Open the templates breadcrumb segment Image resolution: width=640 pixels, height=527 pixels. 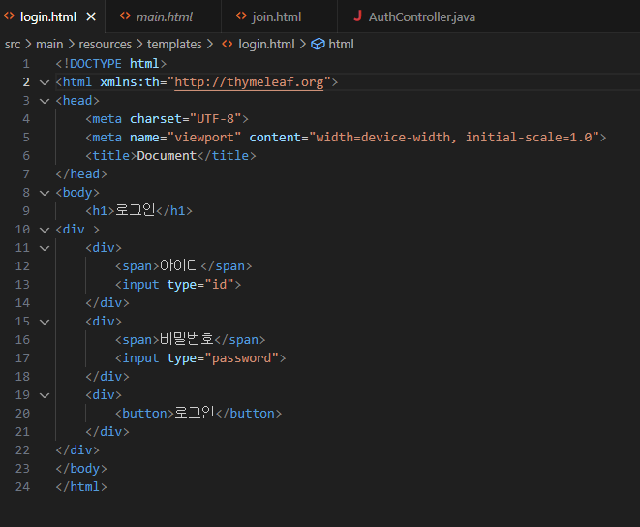(x=174, y=45)
